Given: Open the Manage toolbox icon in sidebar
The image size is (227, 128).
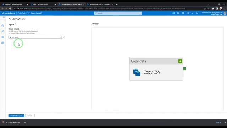Looking at the screenshot, I should click(3, 43).
